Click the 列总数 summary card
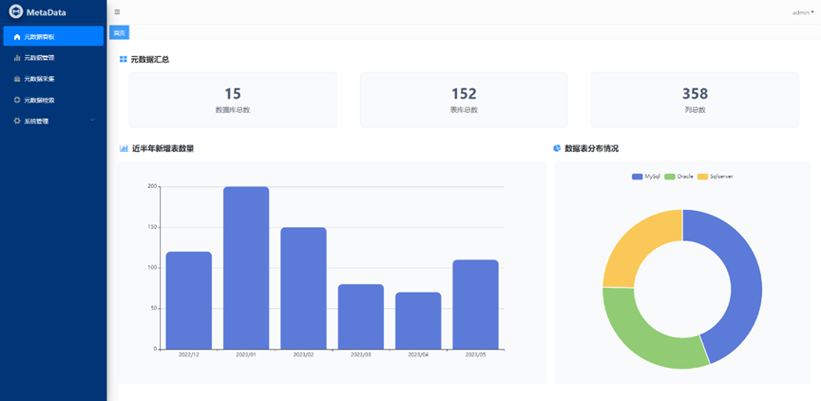This screenshot has width=821, height=401. [x=695, y=100]
